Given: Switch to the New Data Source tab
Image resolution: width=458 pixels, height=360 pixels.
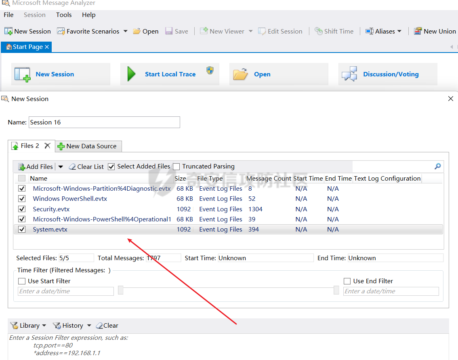Looking at the screenshot, I should pos(88,146).
